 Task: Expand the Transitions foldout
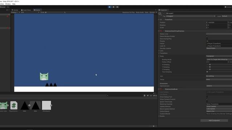click(x=159, y=53)
